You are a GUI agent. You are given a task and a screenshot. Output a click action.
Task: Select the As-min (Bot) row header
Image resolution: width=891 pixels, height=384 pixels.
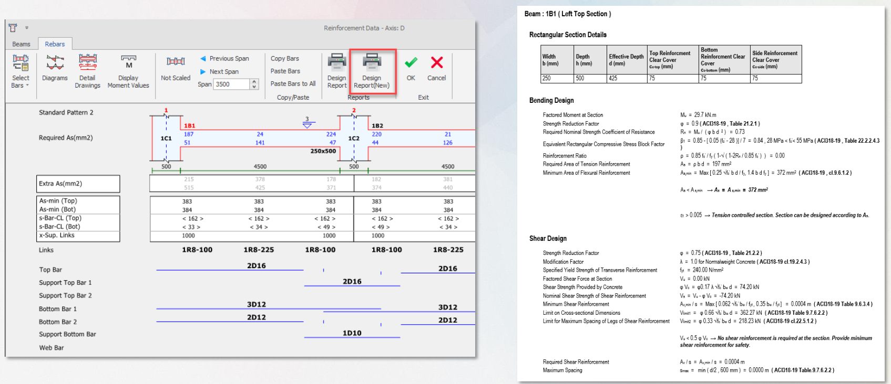[x=78, y=209]
